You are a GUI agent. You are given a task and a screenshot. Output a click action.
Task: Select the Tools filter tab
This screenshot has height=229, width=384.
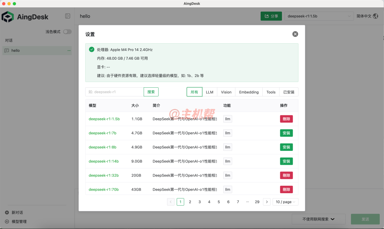click(271, 92)
